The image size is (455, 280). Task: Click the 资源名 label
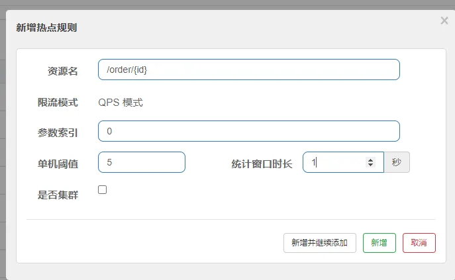coord(63,71)
